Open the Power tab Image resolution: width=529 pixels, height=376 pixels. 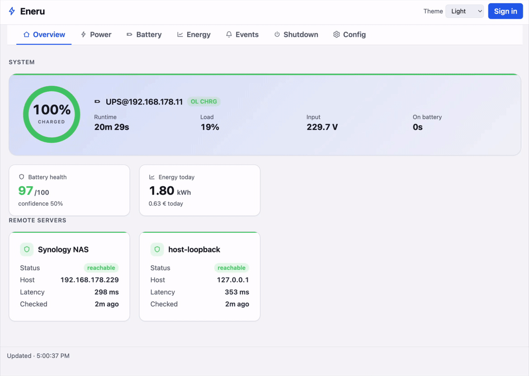(96, 34)
